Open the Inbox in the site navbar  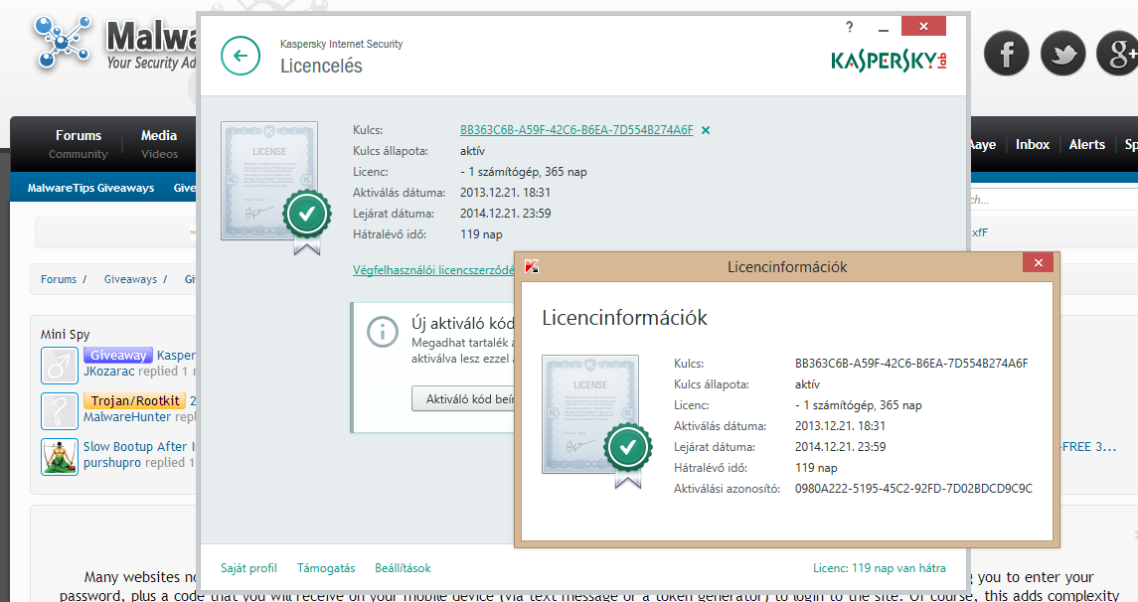point(1032,144)
